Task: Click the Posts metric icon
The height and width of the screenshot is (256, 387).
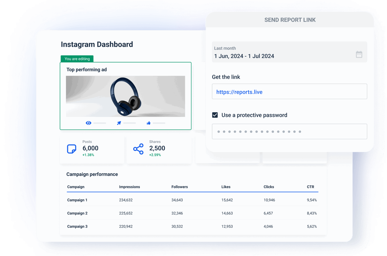Action: (x=71, y=148)
